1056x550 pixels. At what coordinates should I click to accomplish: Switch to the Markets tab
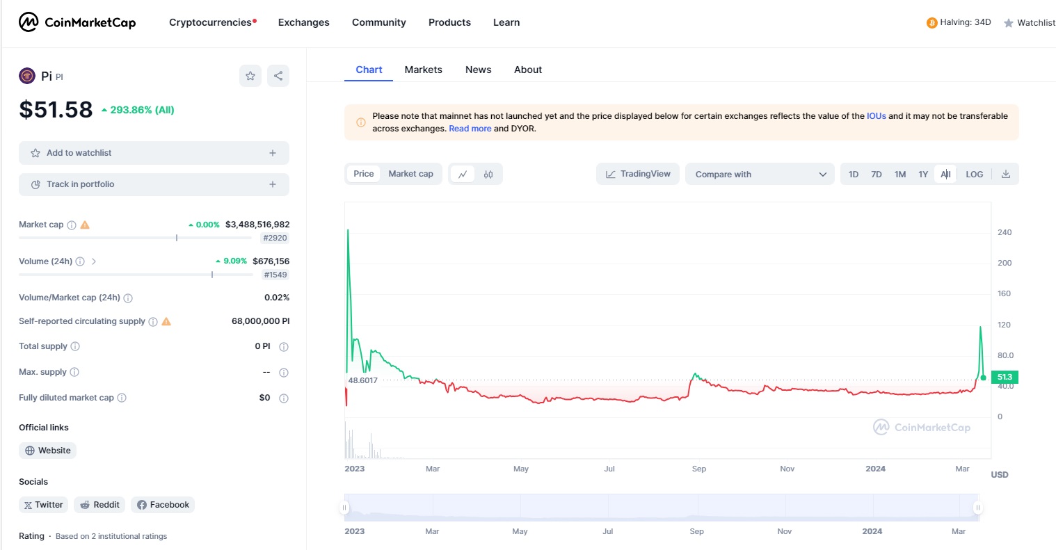click(424, 70)
